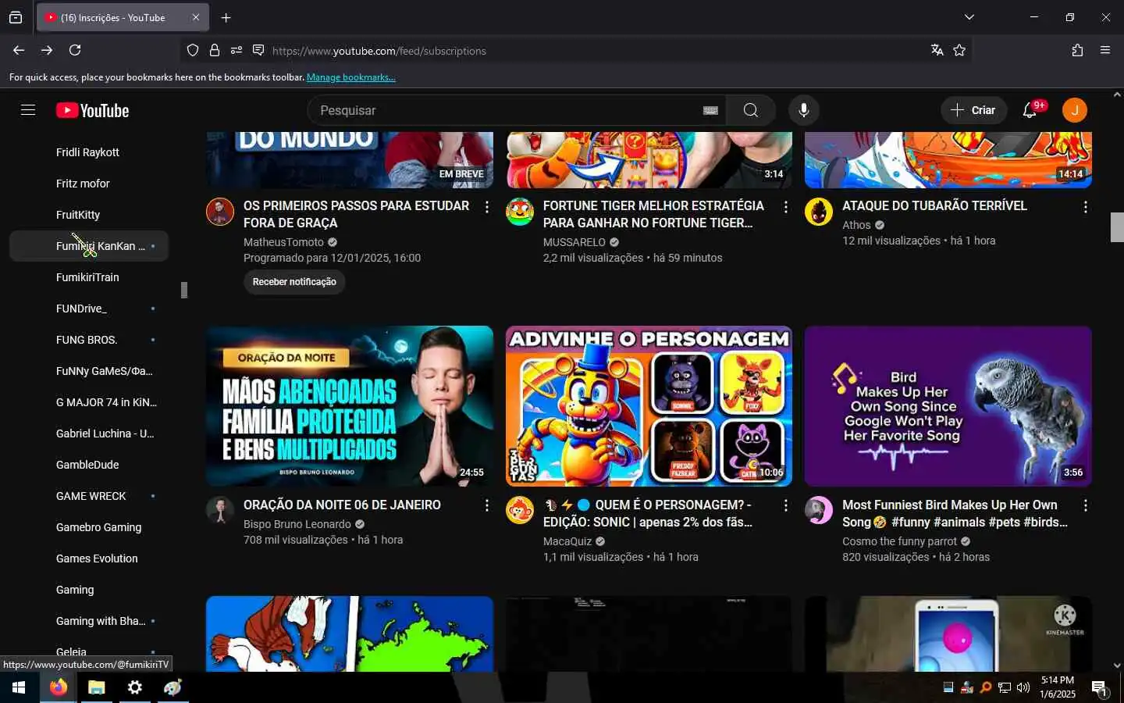Open options for ATAQUE DO TUBARÃO video
This screenshot has width=1124, height=703.
click(1085, 207)
